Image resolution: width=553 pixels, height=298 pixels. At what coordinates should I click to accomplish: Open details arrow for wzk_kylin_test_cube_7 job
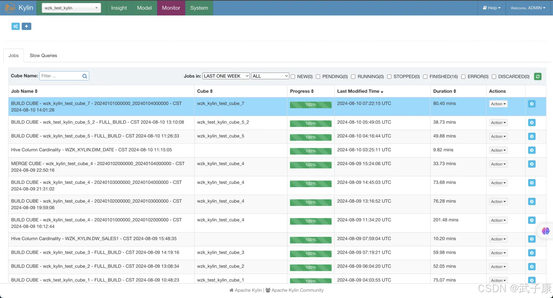click(532, 104)
